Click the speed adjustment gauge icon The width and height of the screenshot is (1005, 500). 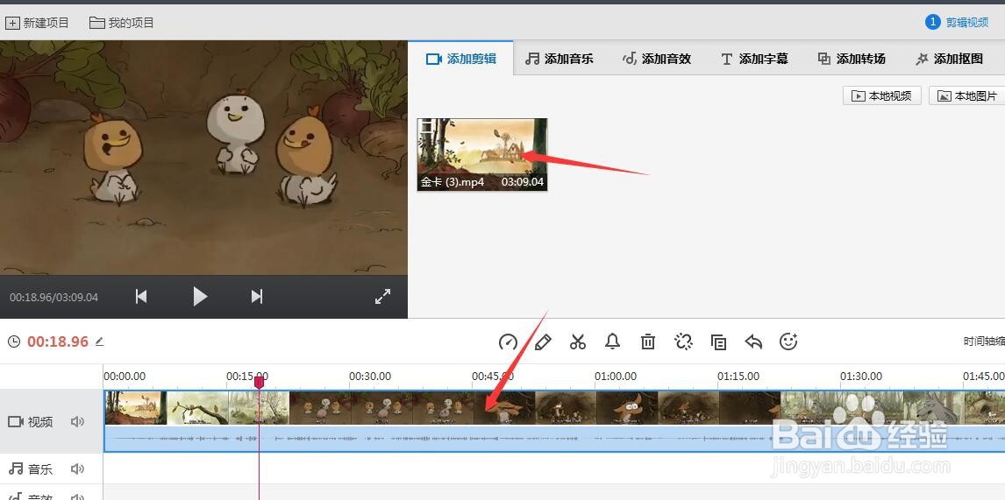(x=508, y=342)
